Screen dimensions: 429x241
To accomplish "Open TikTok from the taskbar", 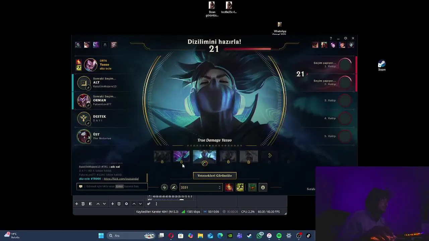I will click(x=308, y=236).
